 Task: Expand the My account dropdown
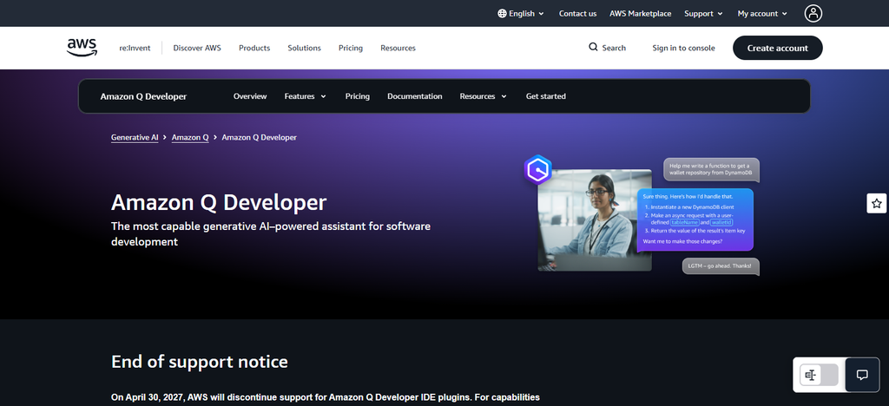pos(762,14)
